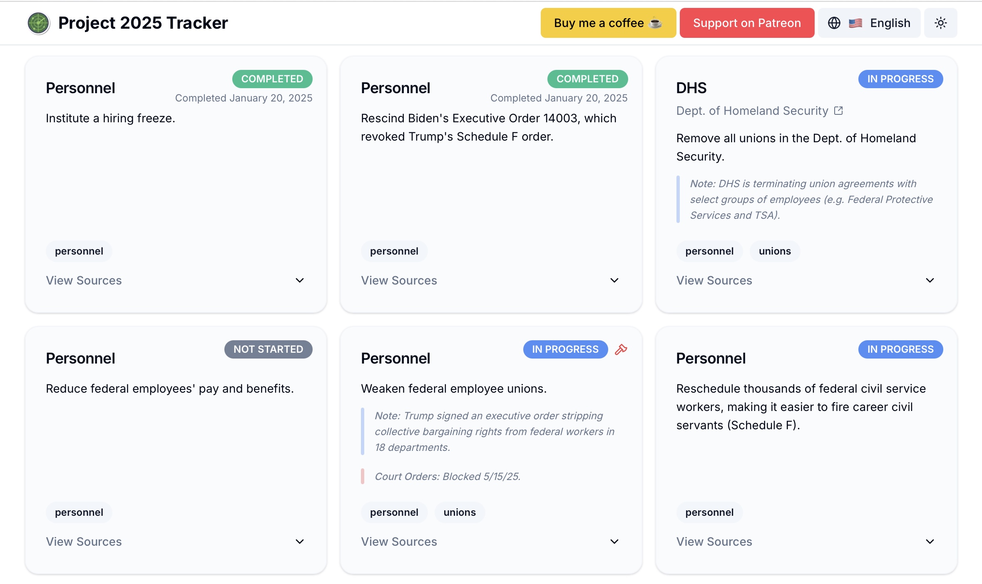The width and height of the screenshot is (982, 584).
Task: Select the unions tag on DHS card
Action: [x=774, y=251]
